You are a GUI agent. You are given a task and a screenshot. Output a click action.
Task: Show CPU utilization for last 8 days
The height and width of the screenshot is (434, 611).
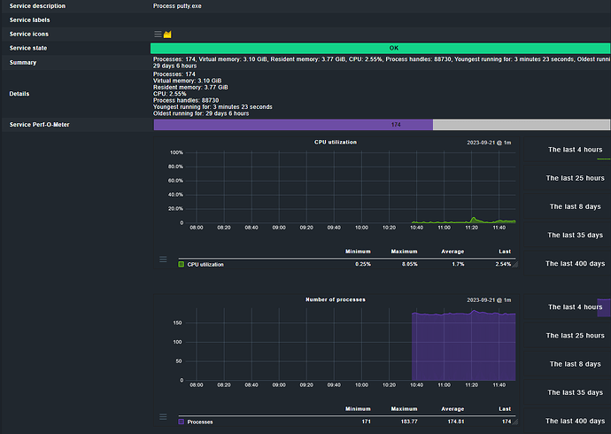tap(574, 206)
